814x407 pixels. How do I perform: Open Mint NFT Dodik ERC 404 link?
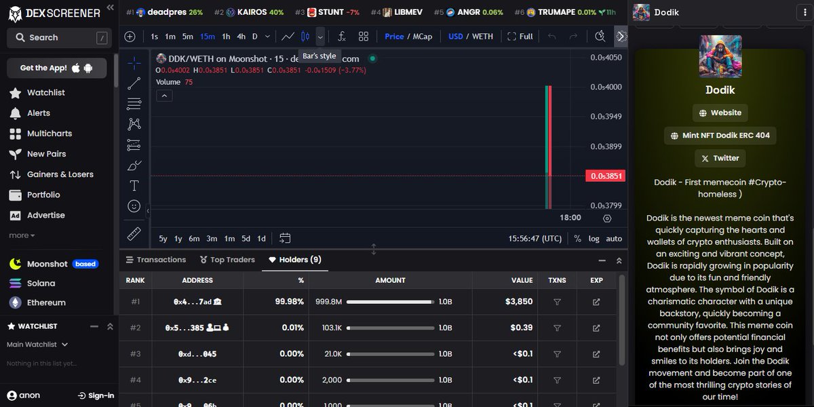(720, 135)
